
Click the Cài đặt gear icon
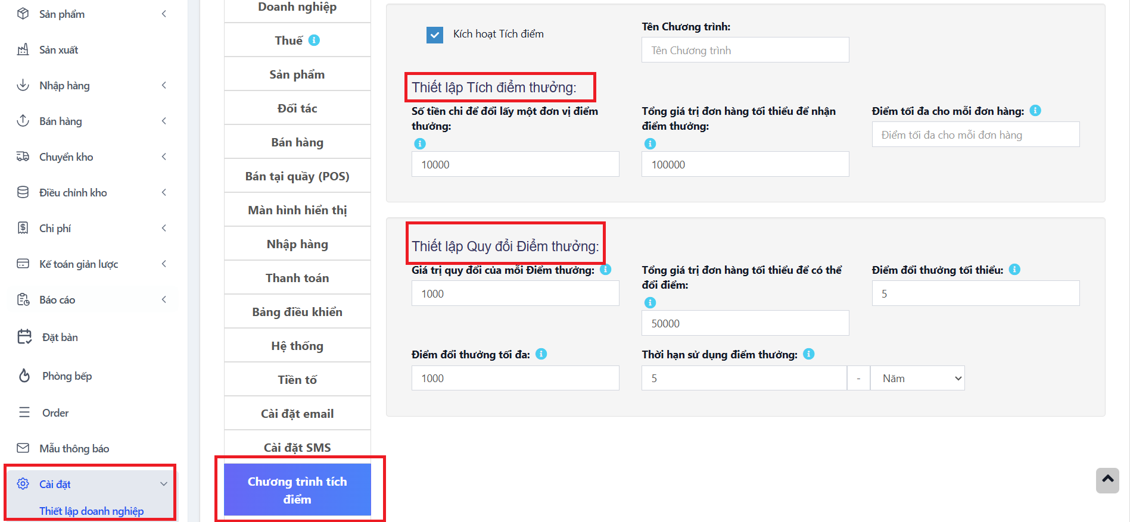pyautogui.click(x=23, y=484)
